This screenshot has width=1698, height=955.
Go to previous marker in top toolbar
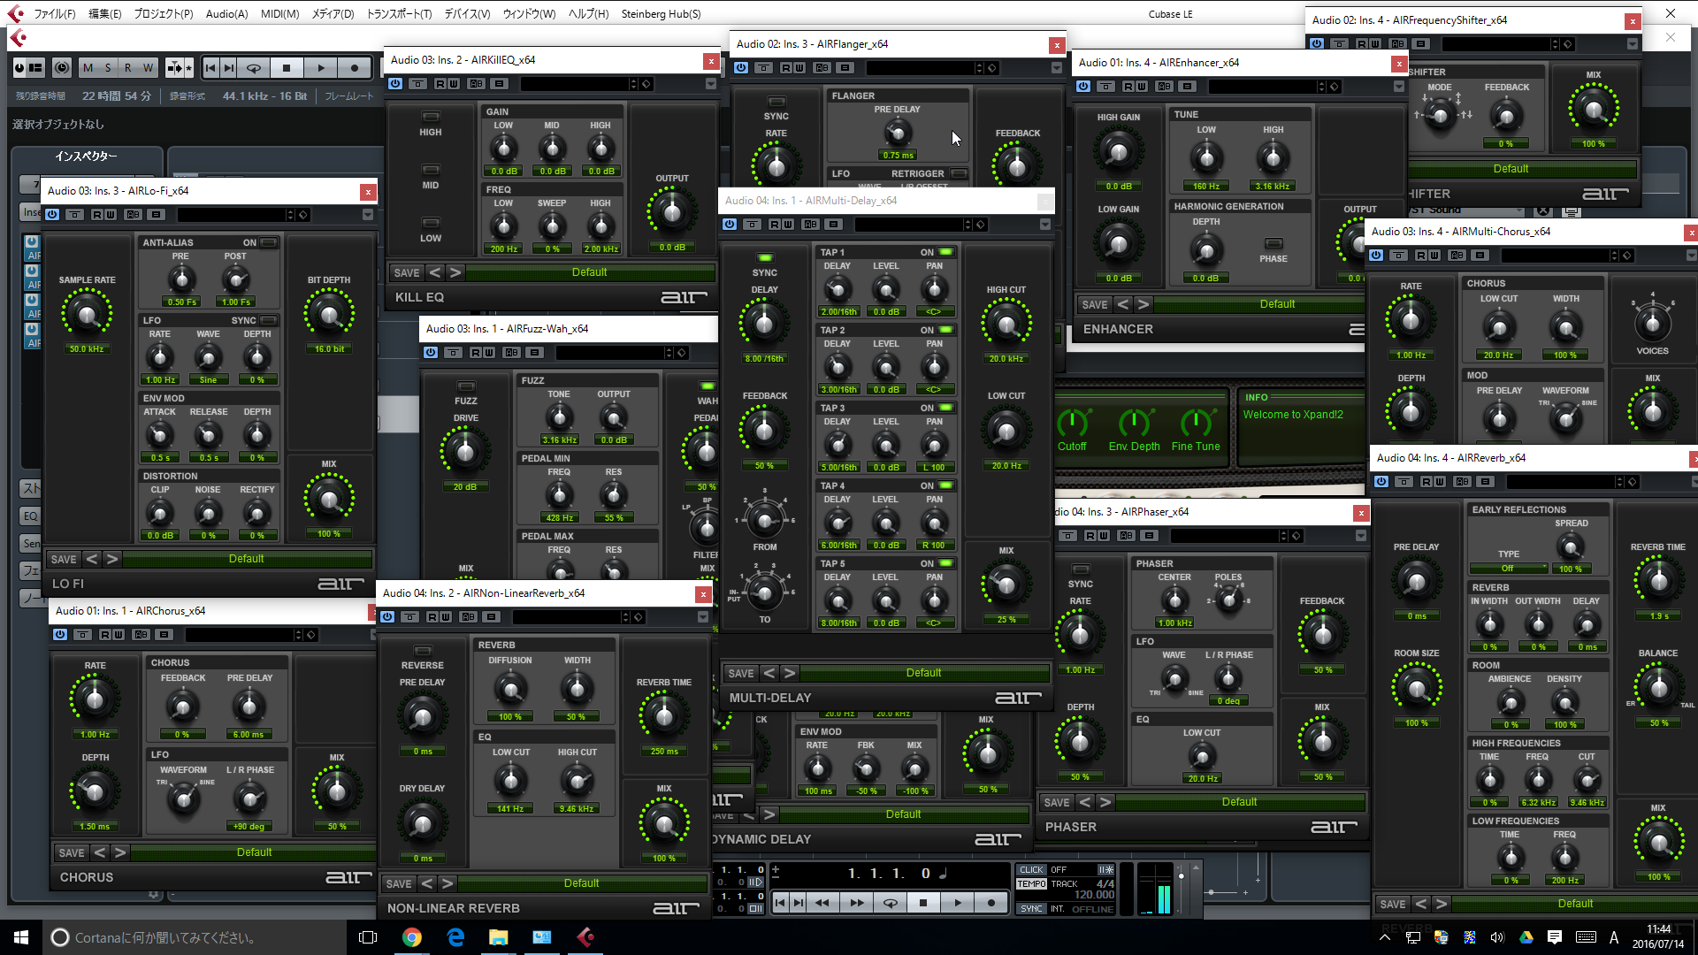click(210, 67)
